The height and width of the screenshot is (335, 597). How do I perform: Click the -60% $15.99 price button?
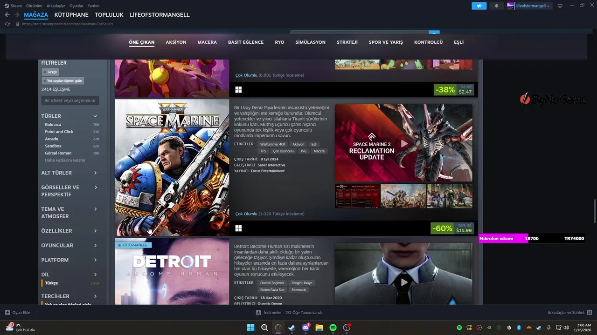452,228
